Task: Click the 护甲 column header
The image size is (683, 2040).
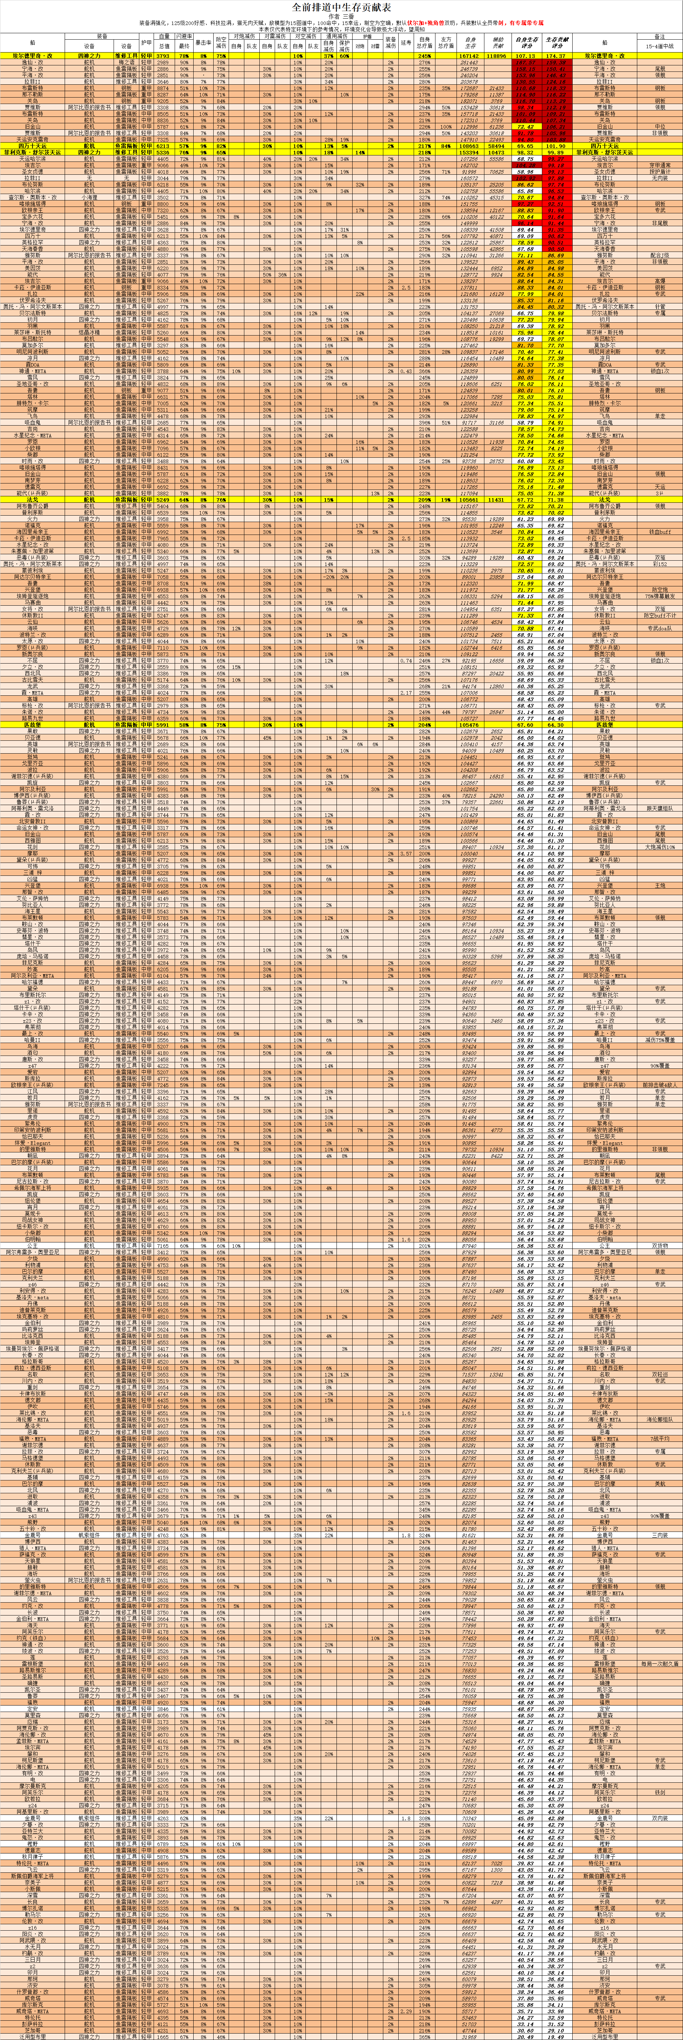Action: tap(146, 43)
